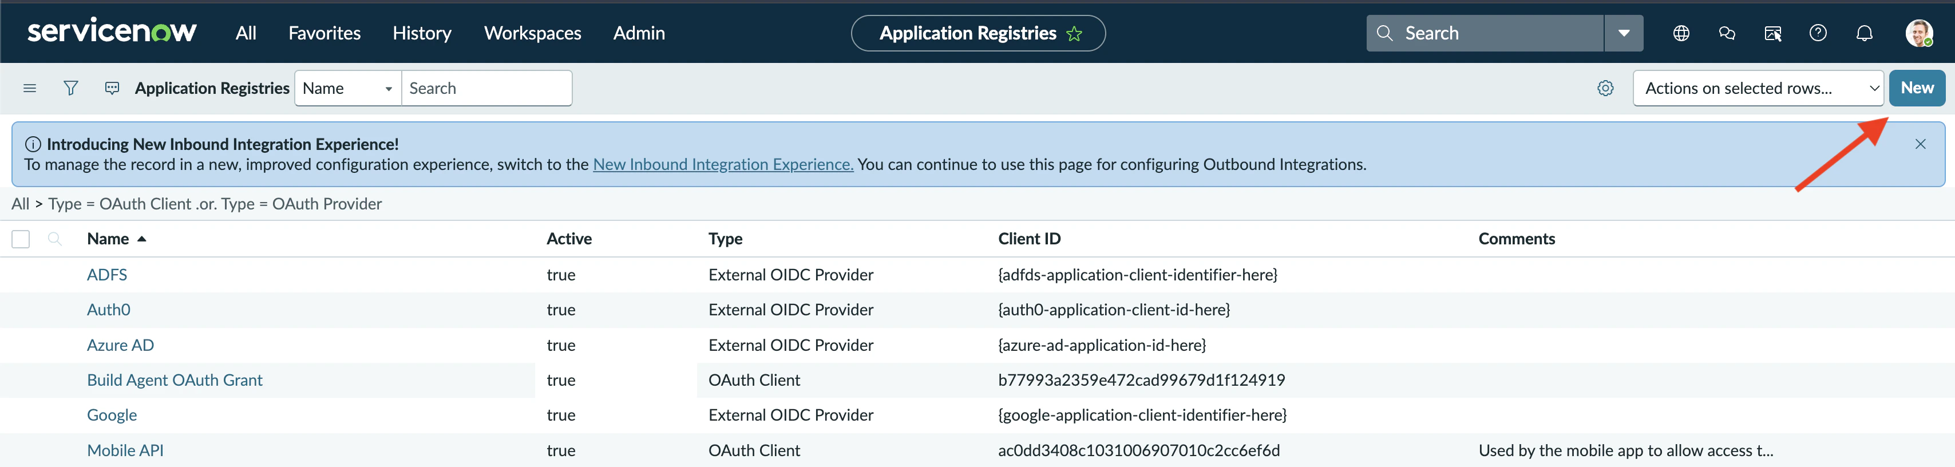
Task: Follow New Inbound Integration Experience link
Action: pos(722,164)
